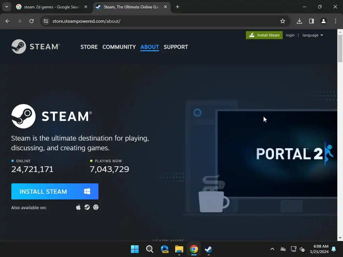Screen dimensions: 343x257
Task: Close the Google Search tab
Action: [86, 7]
